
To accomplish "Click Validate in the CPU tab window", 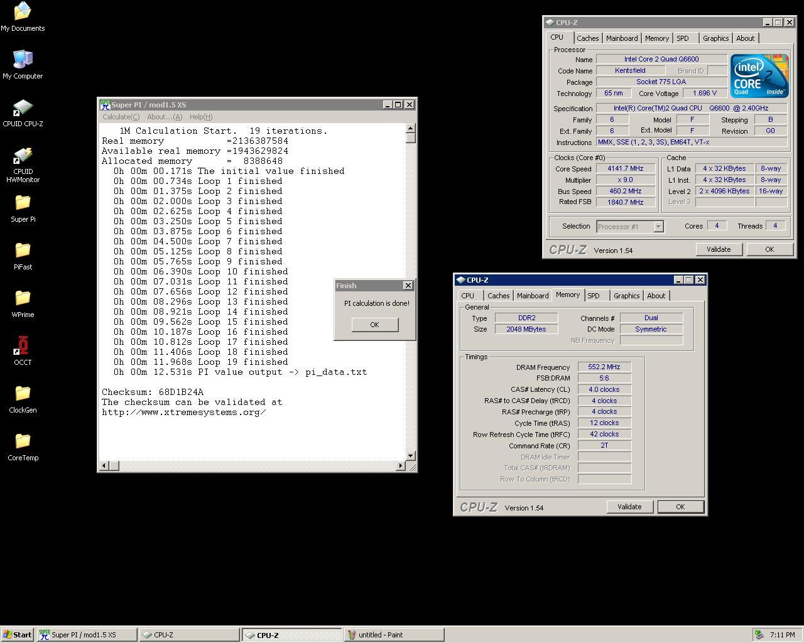I will pyautogui.click(x=719, y=249).
